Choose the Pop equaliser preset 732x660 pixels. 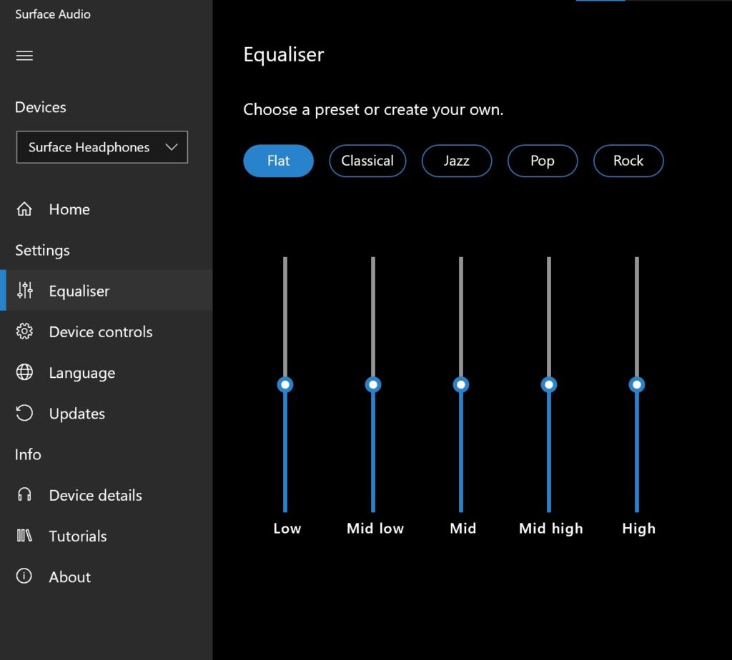coord(543,161)
